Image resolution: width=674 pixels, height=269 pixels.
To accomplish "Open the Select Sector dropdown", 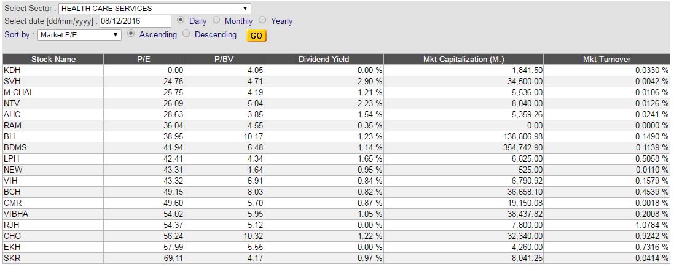I will pos(154,9).
